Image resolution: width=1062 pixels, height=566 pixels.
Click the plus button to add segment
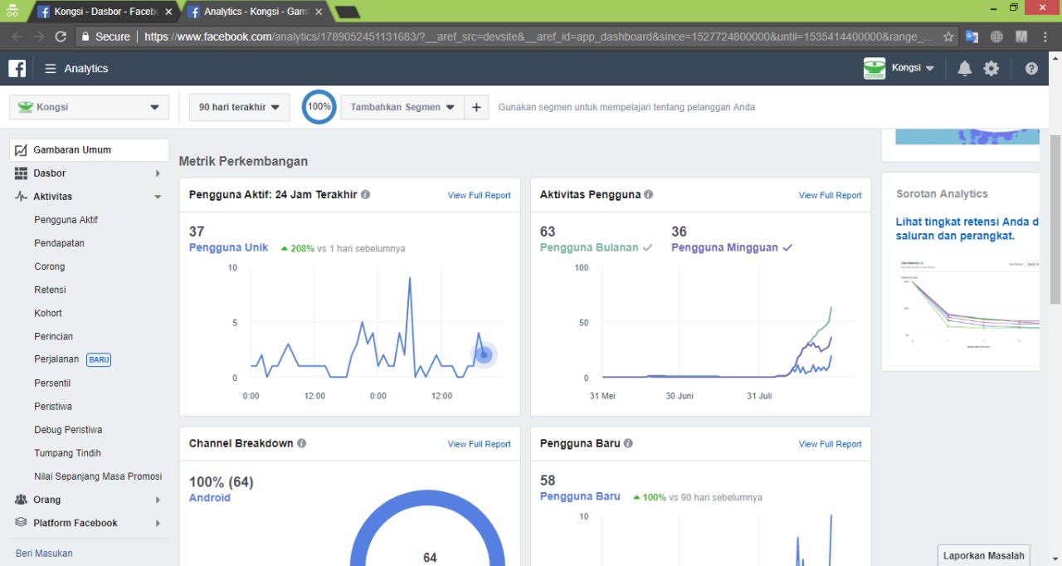tap(476, 107)
